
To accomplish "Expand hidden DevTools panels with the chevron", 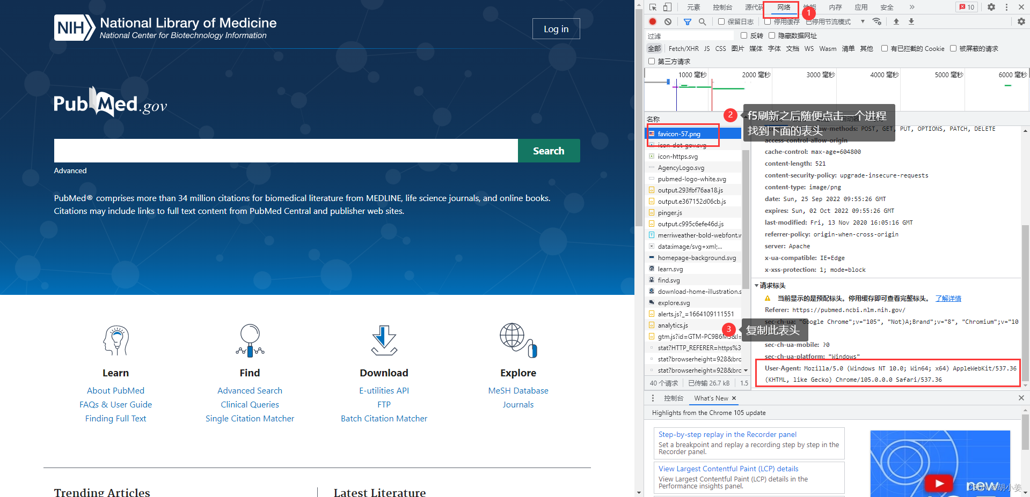I will pos(911,7).
